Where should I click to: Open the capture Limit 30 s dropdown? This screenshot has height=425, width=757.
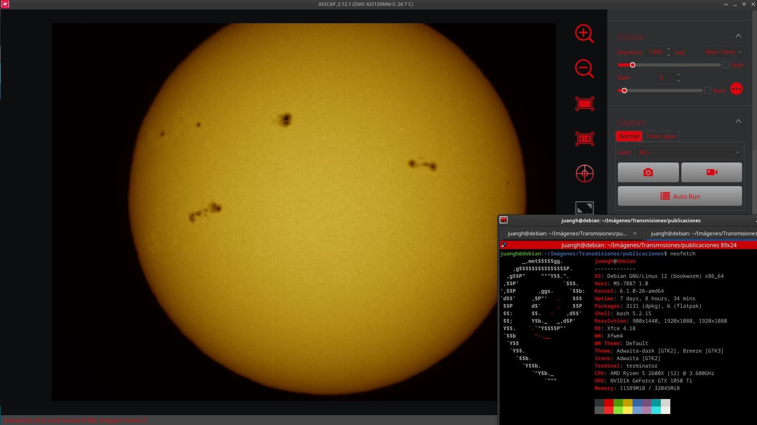coord(688,152)
